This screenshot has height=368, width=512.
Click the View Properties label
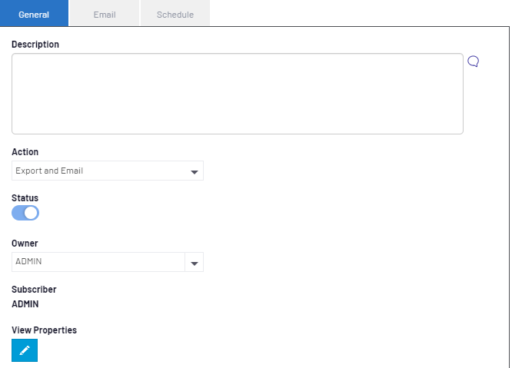pos(44,330)
